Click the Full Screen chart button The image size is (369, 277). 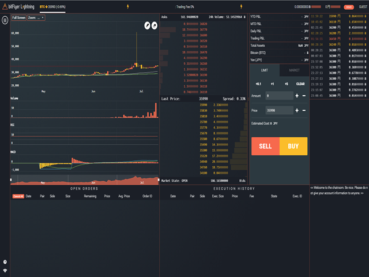pos(18,18)
